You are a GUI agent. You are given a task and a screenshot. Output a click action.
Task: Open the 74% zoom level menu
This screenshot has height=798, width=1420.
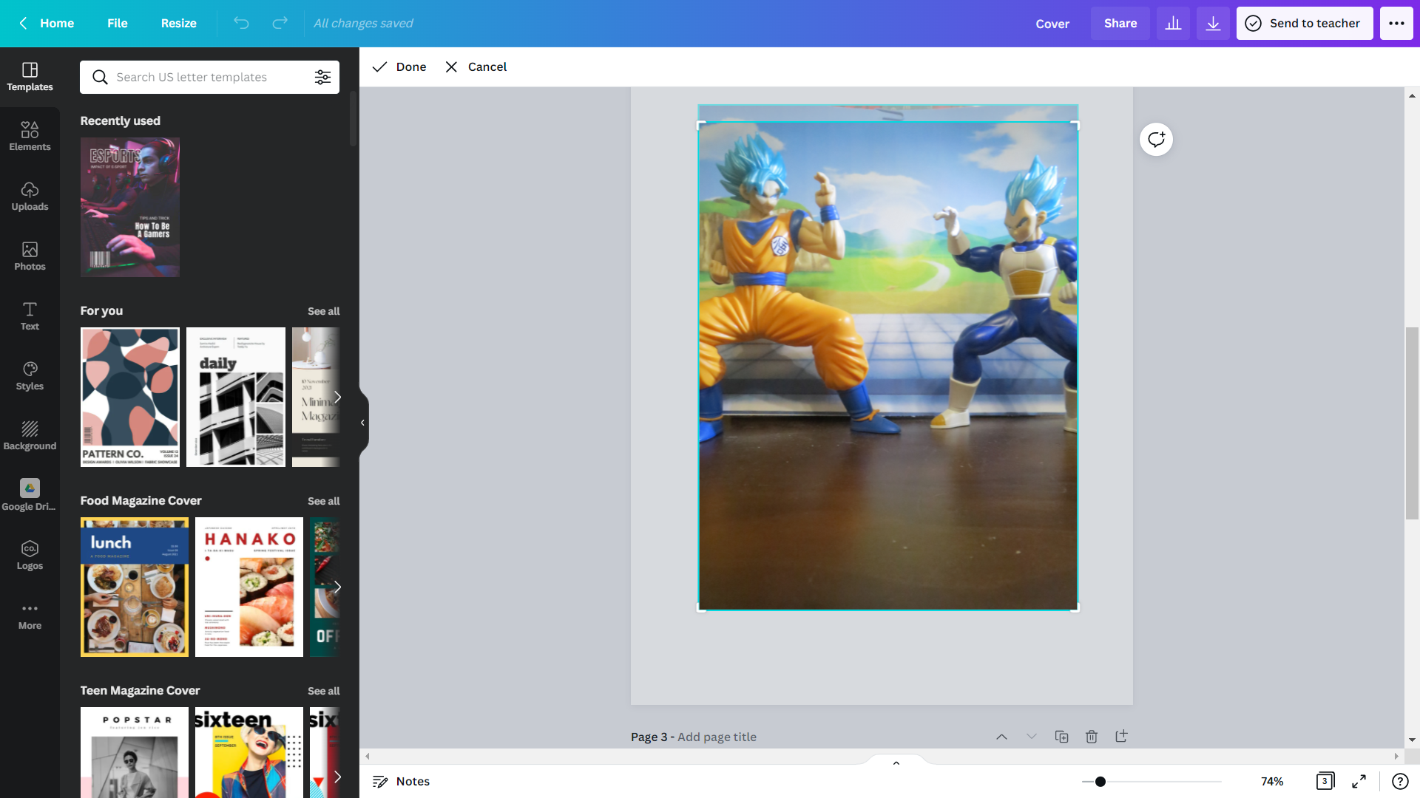(1272, 781)
